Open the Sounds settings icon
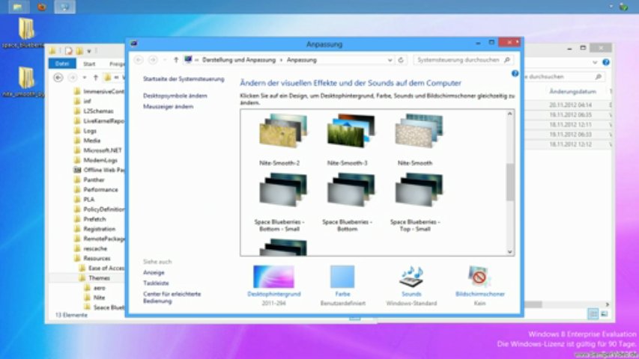This screenshot has width=639, height=359. coord(411,277)
